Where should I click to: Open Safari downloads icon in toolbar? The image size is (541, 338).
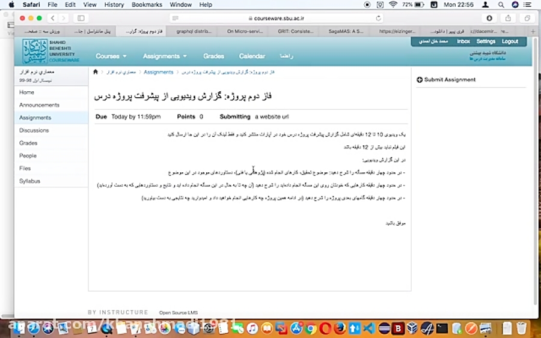click(489, 18)
